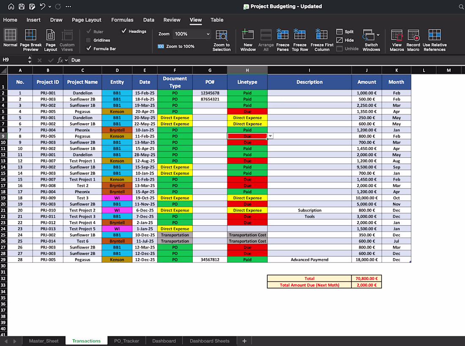Redo the last action
Viewport: 465px width, 346px height.
coord(58,6)
